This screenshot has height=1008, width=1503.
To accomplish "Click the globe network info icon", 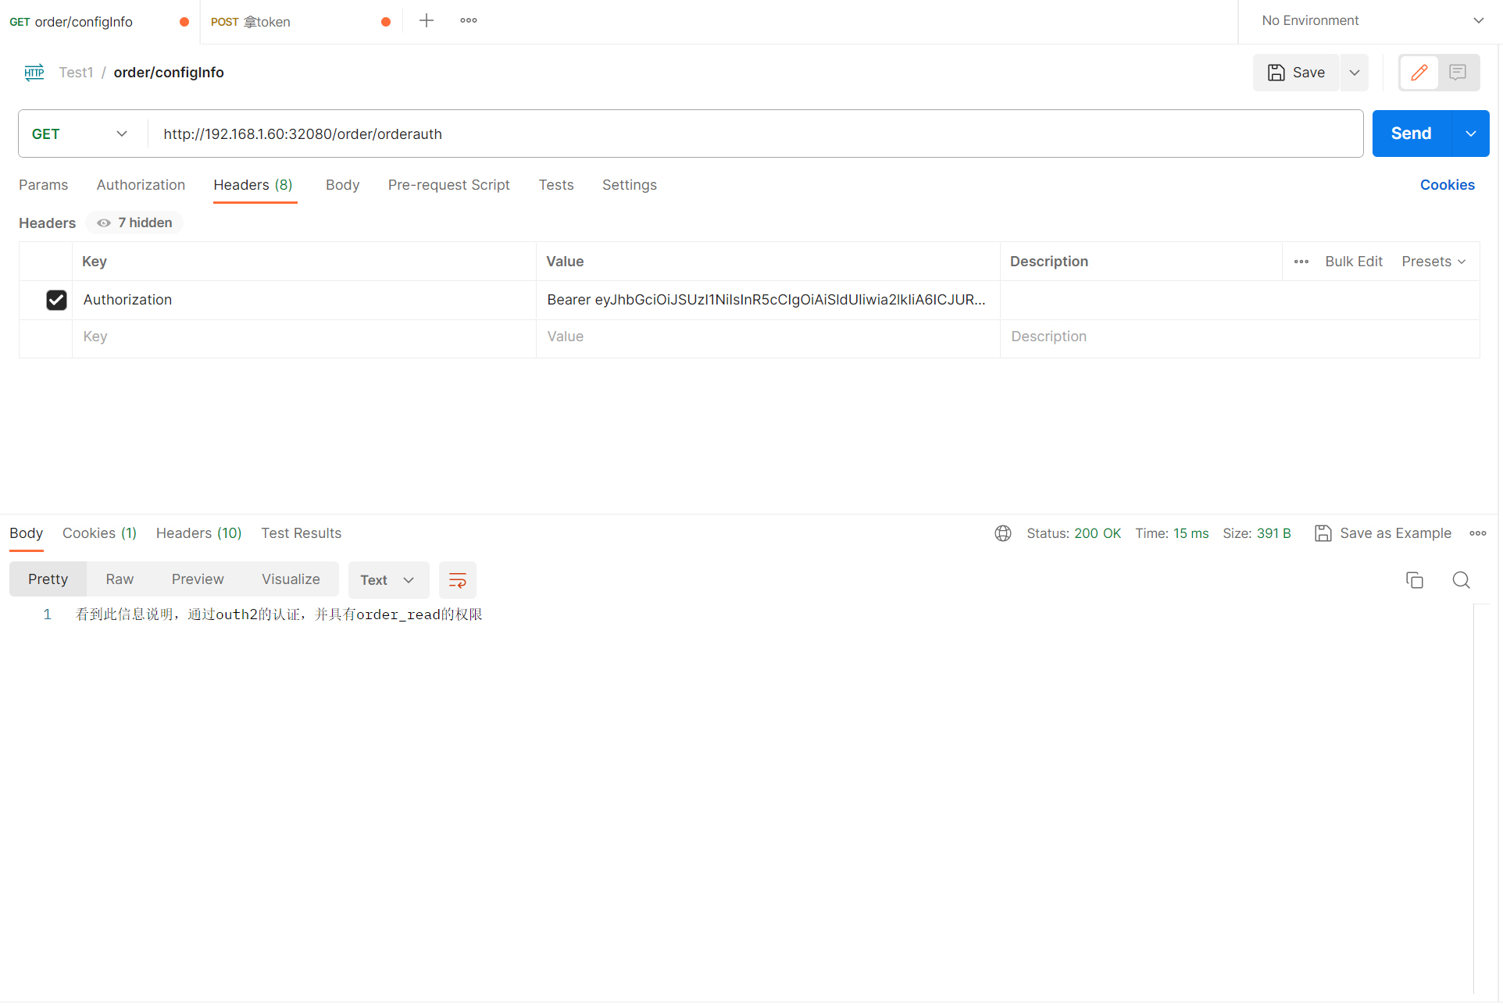I will click(x=1003, y=533).
